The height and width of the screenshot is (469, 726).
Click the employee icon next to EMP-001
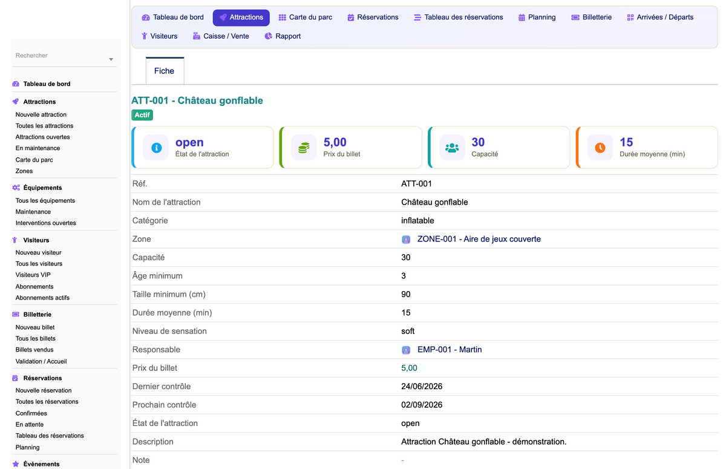(x=406, y=350)
